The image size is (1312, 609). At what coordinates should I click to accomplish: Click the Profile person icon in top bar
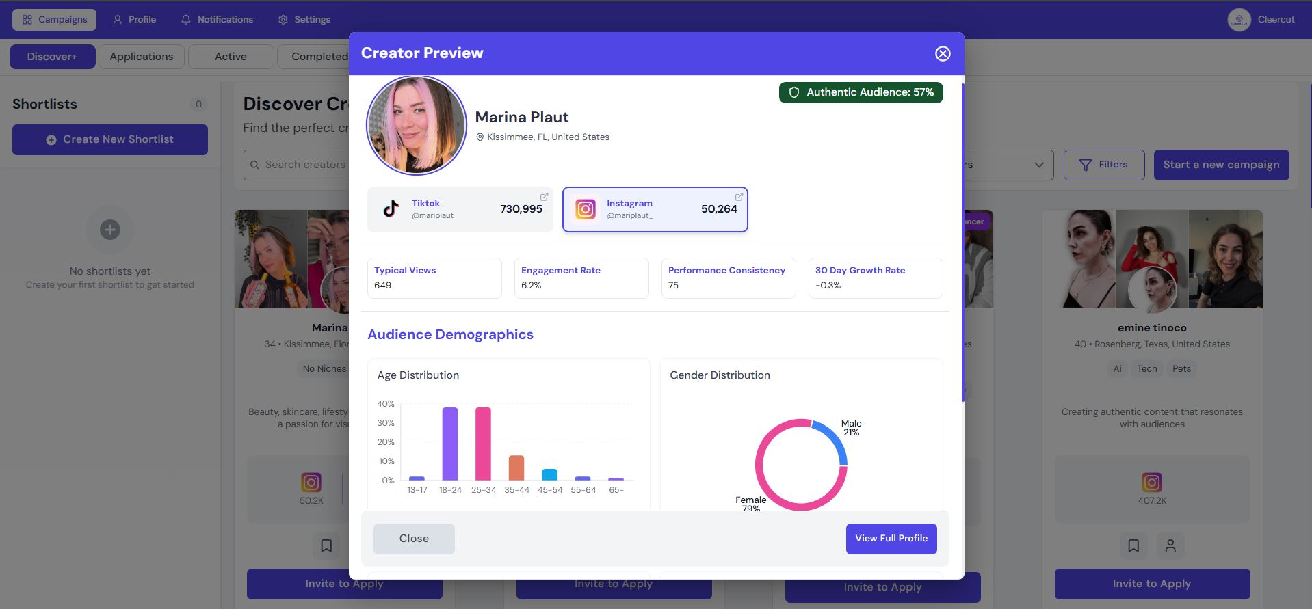pyautogui.click(x=118, y=20)
